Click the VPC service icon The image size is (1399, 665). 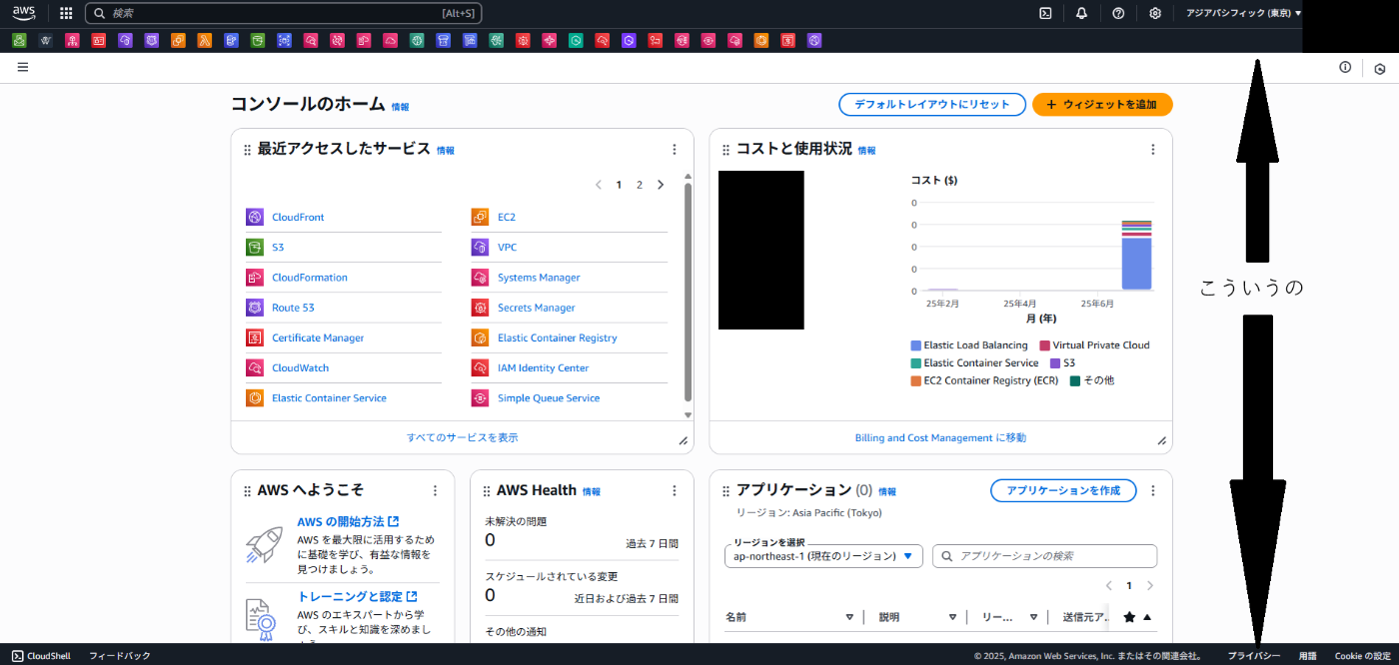[x=481, y=247]
